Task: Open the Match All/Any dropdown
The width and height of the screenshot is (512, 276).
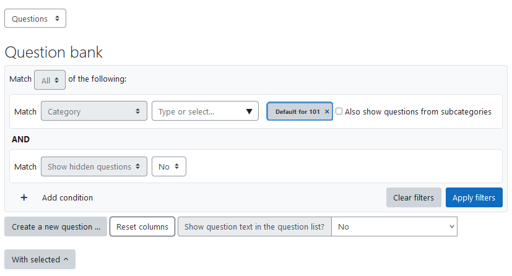Action: [x=50, y=80]
